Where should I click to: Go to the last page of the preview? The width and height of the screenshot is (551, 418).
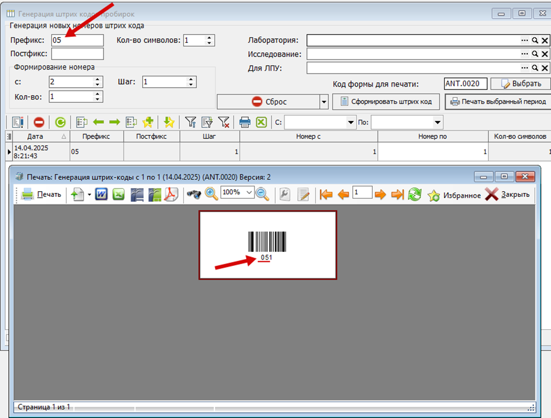click(x=398, y=195)
